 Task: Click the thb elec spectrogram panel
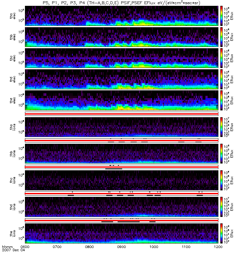(122, 37)
